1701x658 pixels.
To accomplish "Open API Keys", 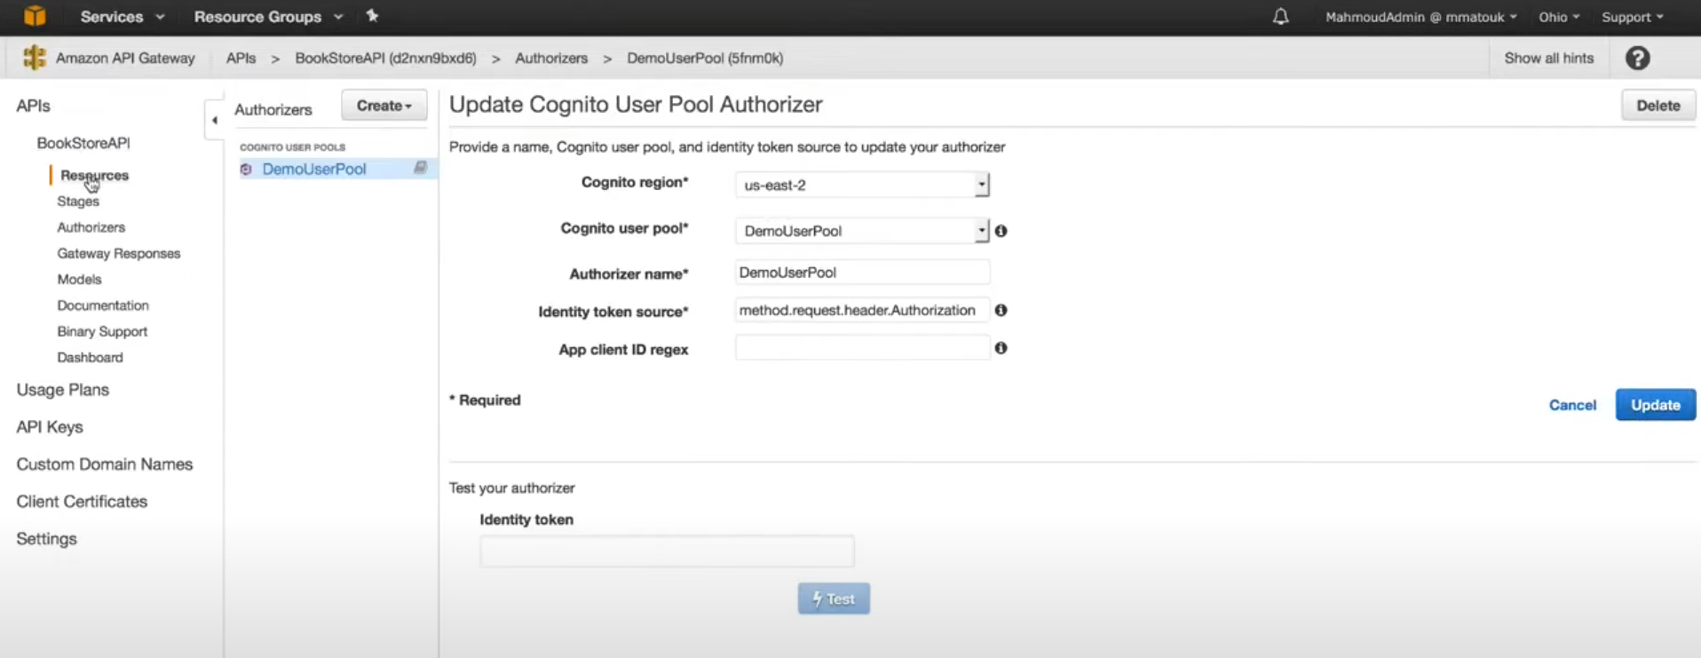I will point(50,427).
